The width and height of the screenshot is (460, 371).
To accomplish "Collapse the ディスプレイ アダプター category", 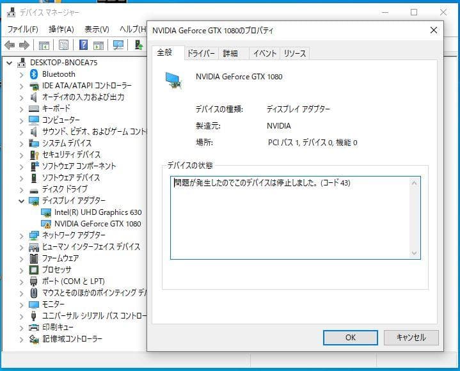I will pyautogui.click(x=21, y=201).
